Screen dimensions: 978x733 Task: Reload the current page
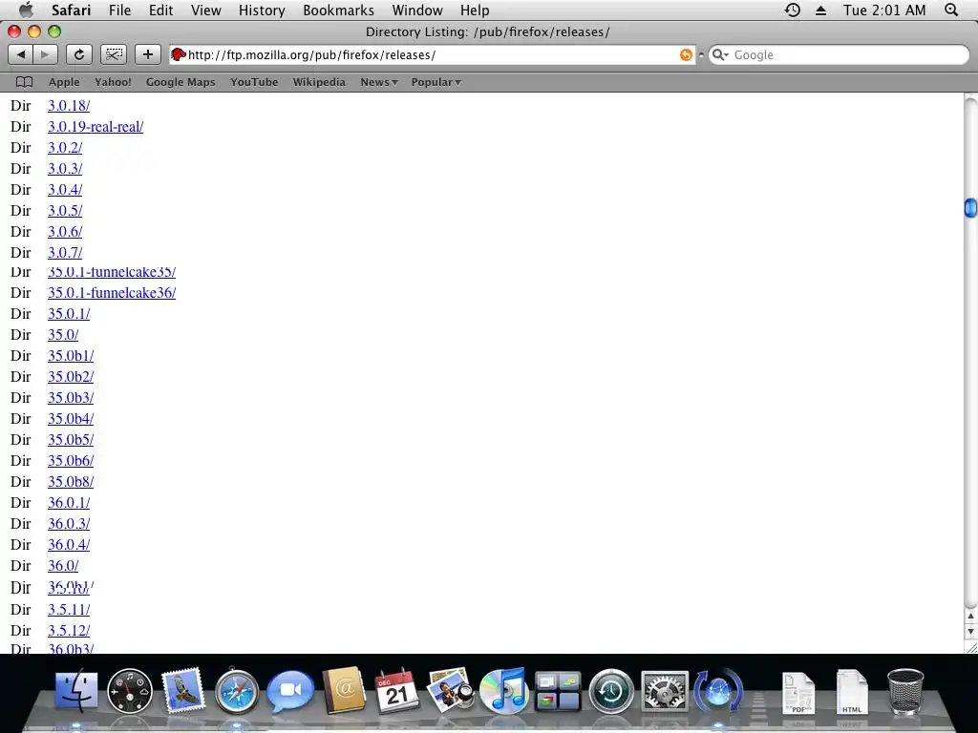click(79, 54)
